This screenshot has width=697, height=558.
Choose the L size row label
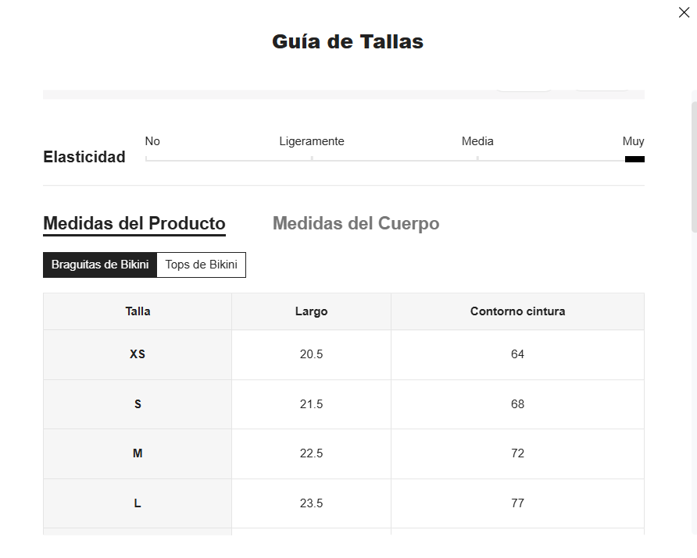[138, 503]
